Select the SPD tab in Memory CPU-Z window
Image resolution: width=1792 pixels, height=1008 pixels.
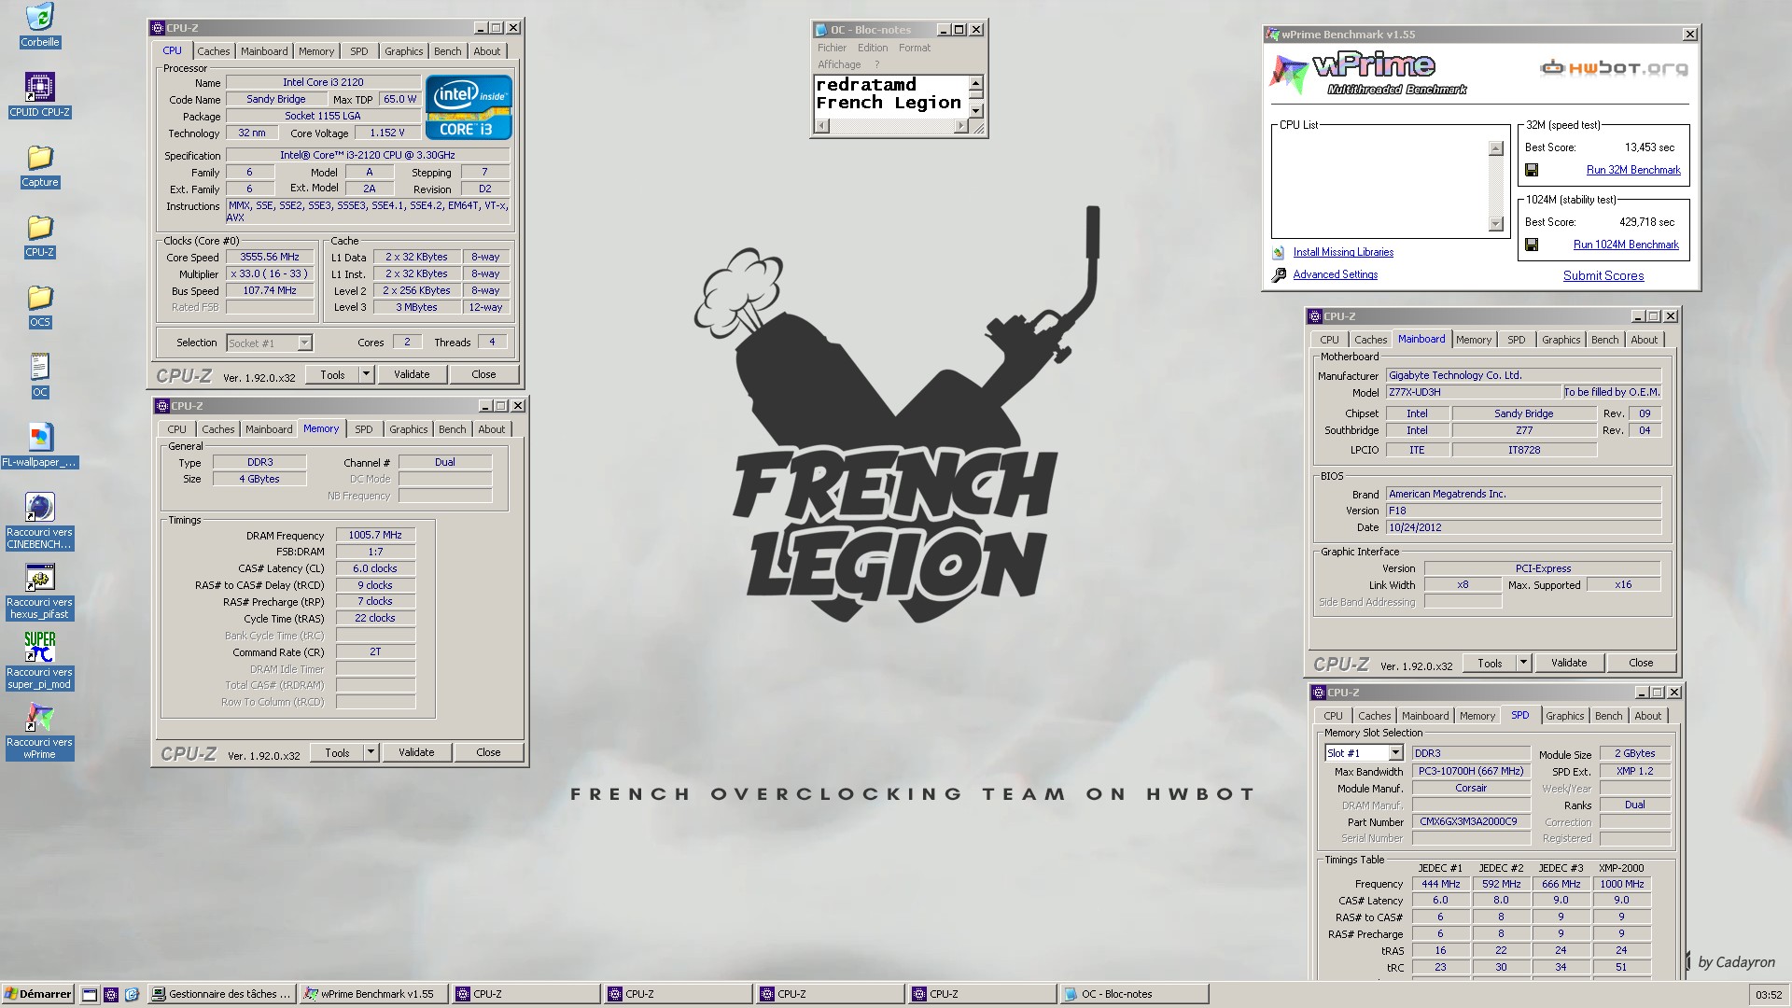coord(363,429)
